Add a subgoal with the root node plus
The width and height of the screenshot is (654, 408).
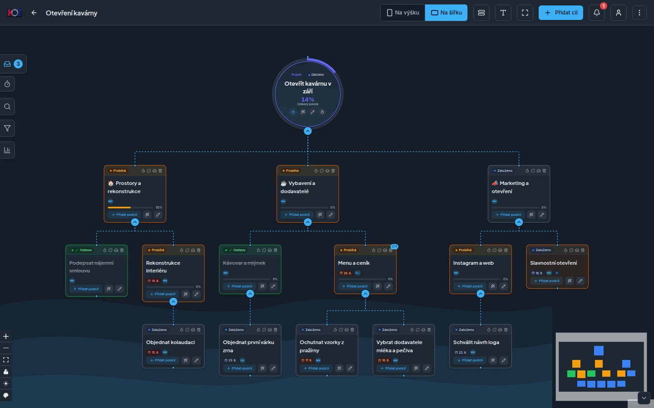click(293, 112)
